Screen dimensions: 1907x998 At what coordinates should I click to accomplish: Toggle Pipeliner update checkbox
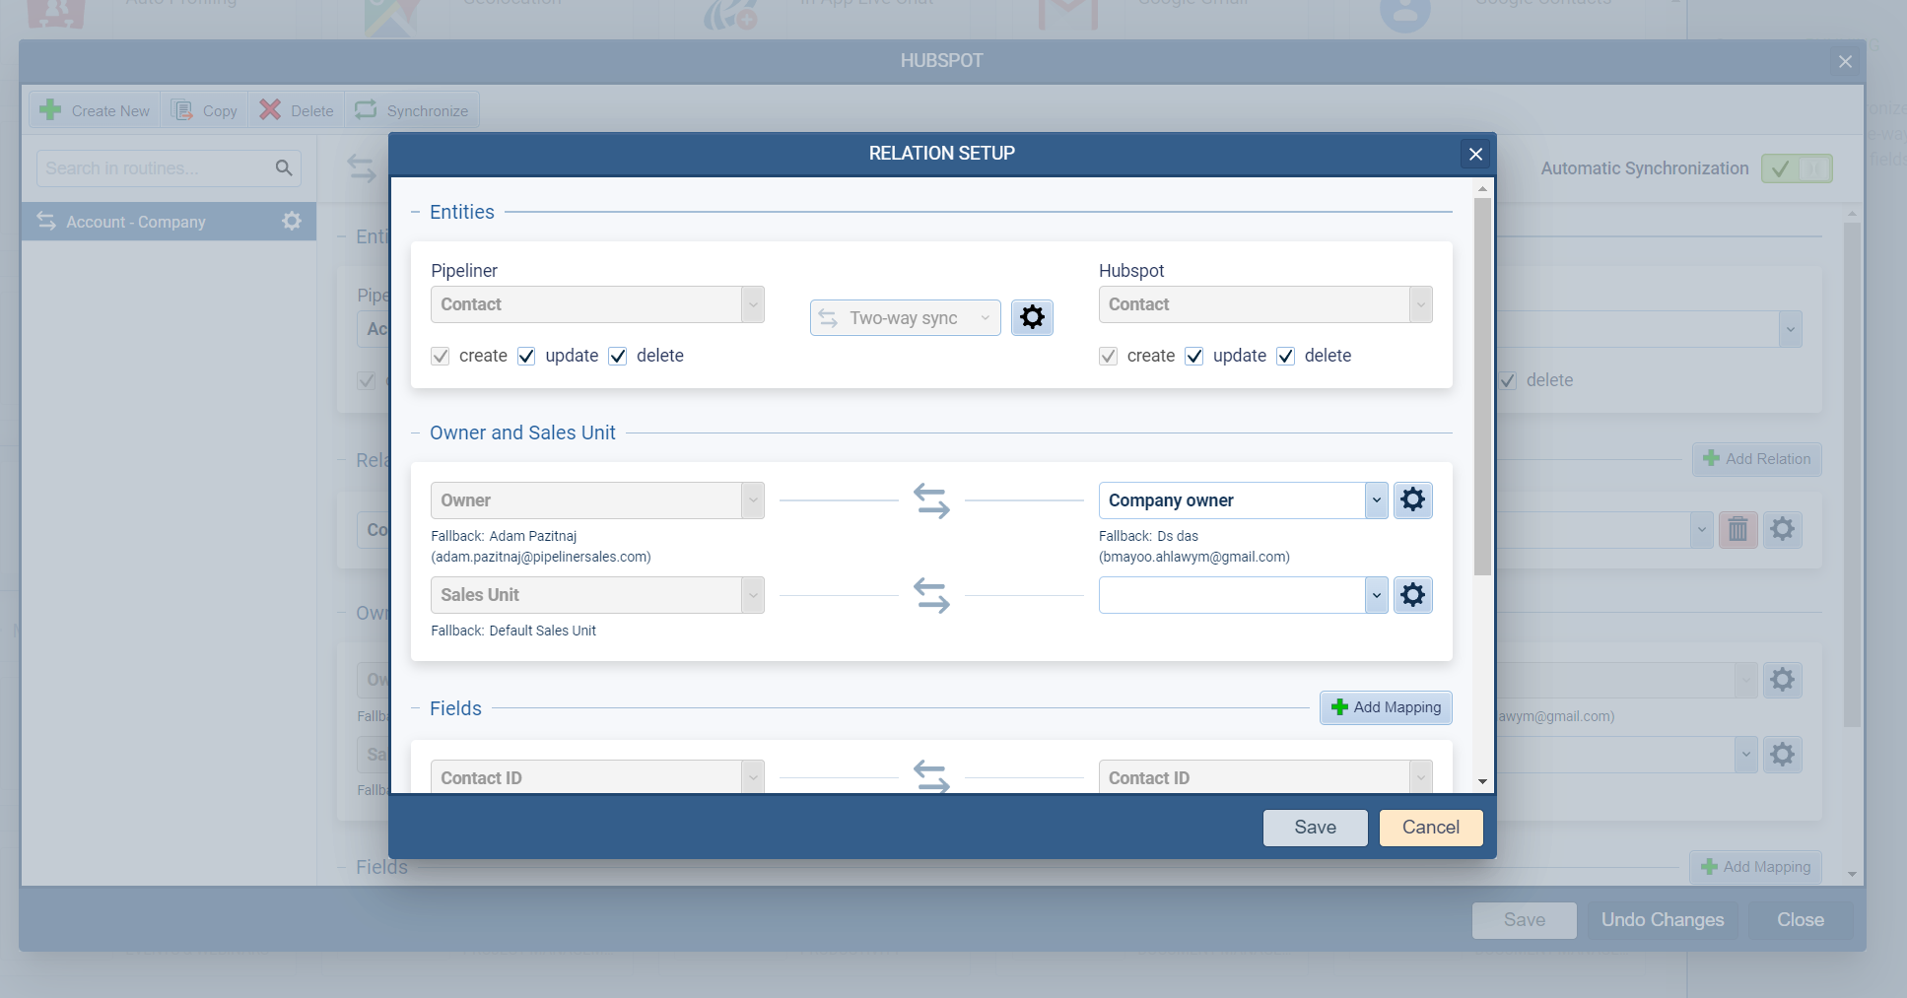pyautogui.click(x=526, y=356)
